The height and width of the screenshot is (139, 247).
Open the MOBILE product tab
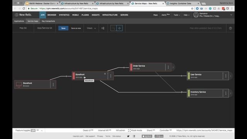(75, 15)
